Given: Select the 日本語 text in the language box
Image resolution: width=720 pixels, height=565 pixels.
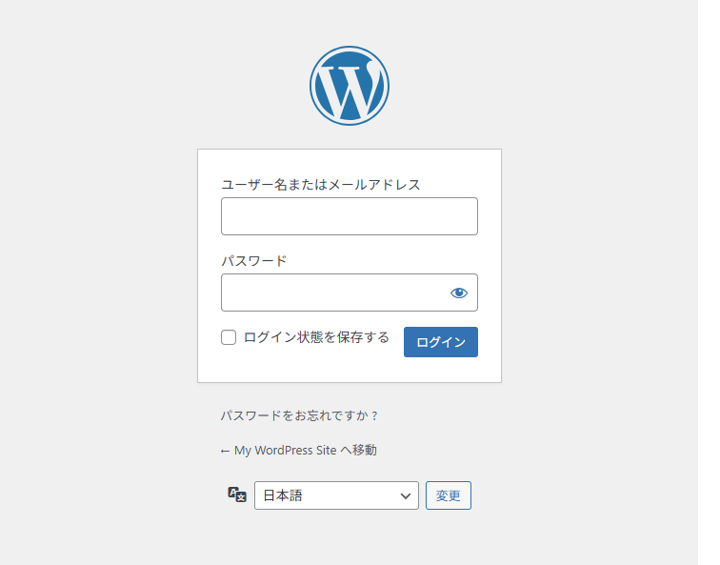Looking at the screenshot, I should [283, 495].
